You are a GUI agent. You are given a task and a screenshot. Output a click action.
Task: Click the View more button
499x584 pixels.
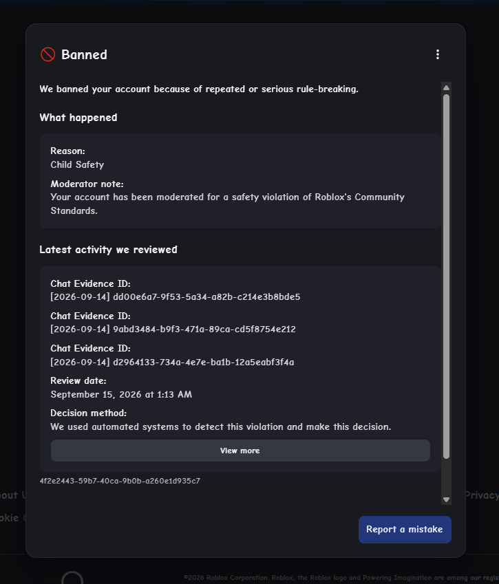240,451
